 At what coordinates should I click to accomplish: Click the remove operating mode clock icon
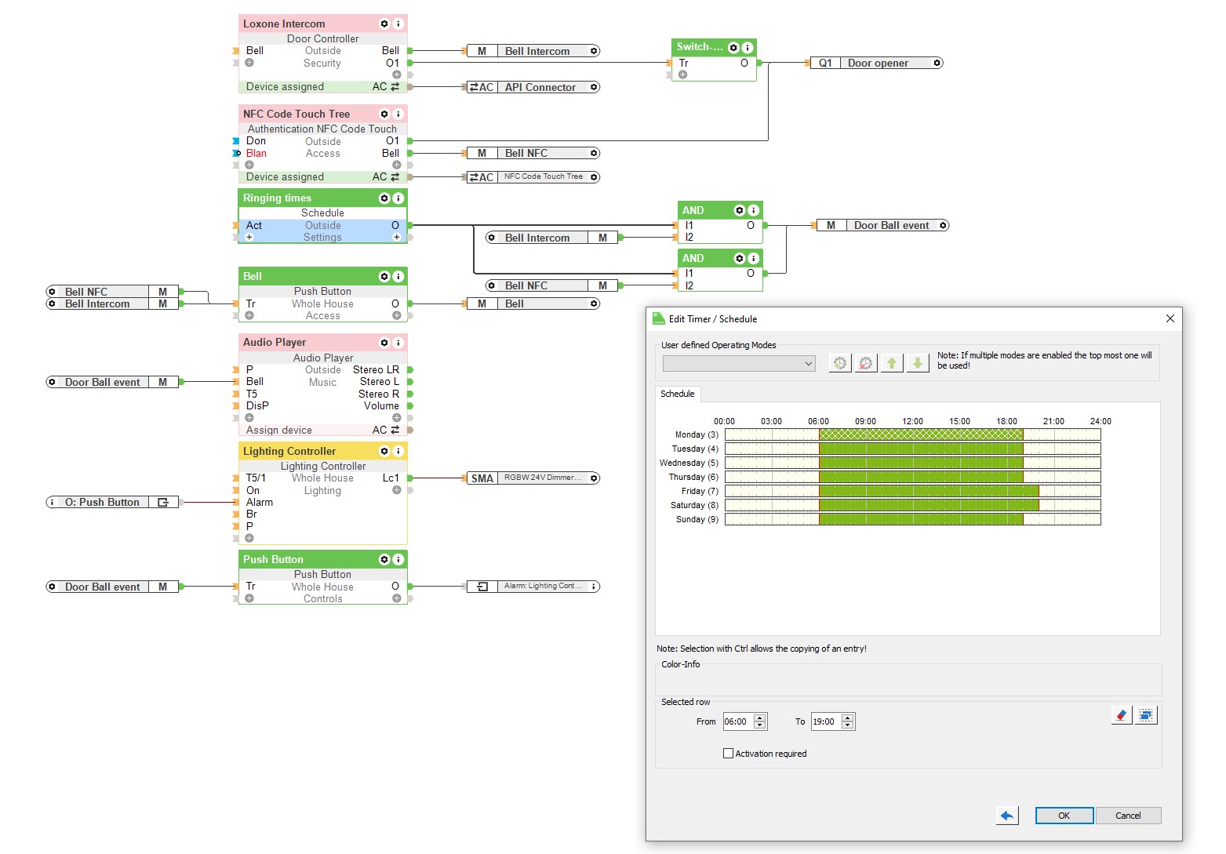pos(865,363)
